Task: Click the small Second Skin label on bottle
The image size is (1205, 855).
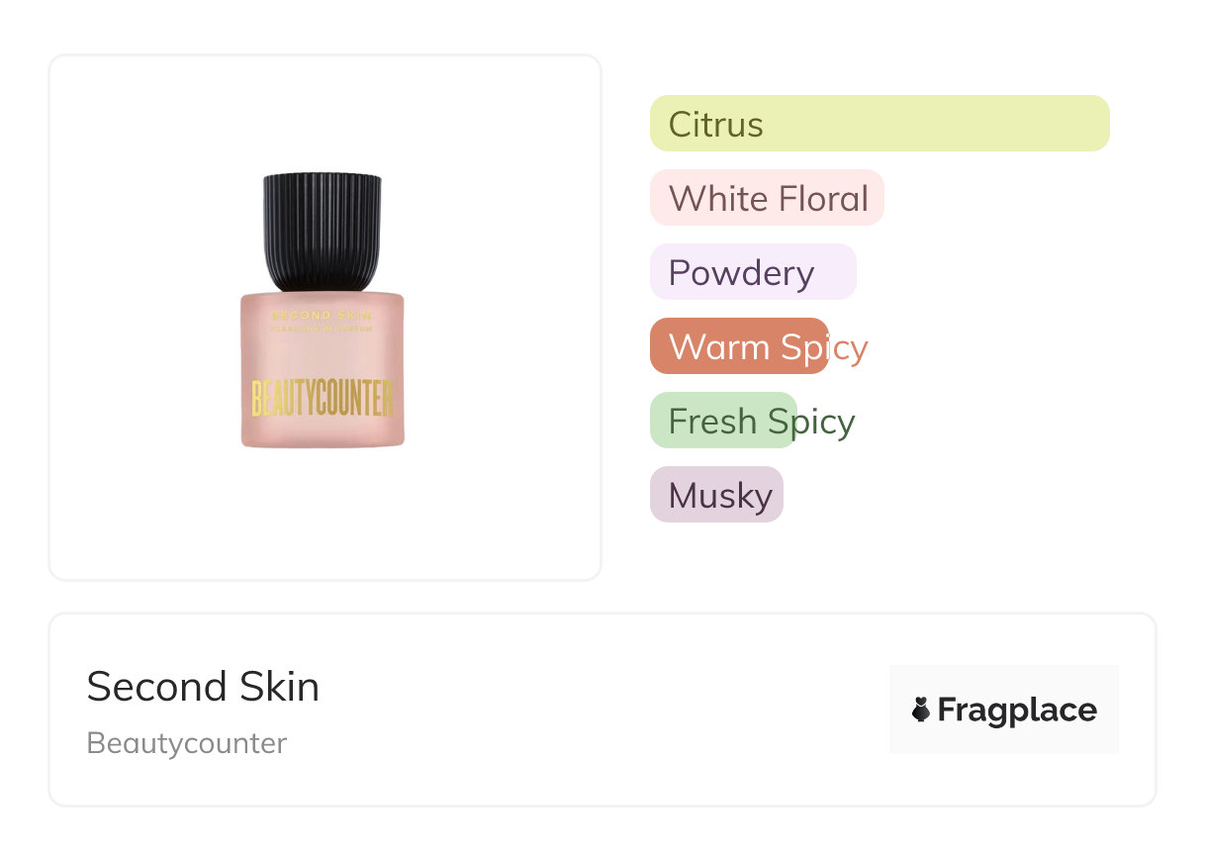Action: 322,314
